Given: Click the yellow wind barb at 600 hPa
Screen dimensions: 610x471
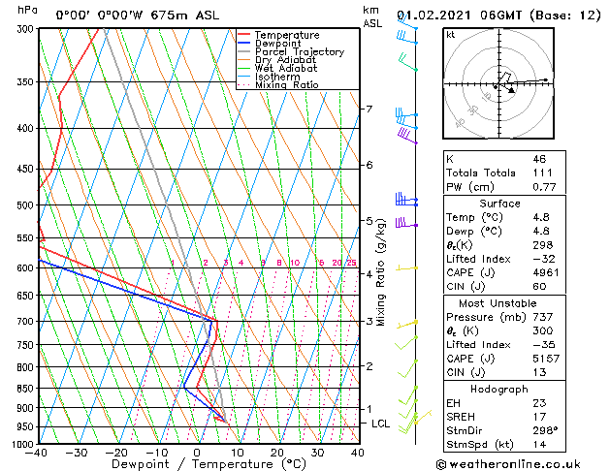Looking at the screenshot, I should click(x=406, y=267).
